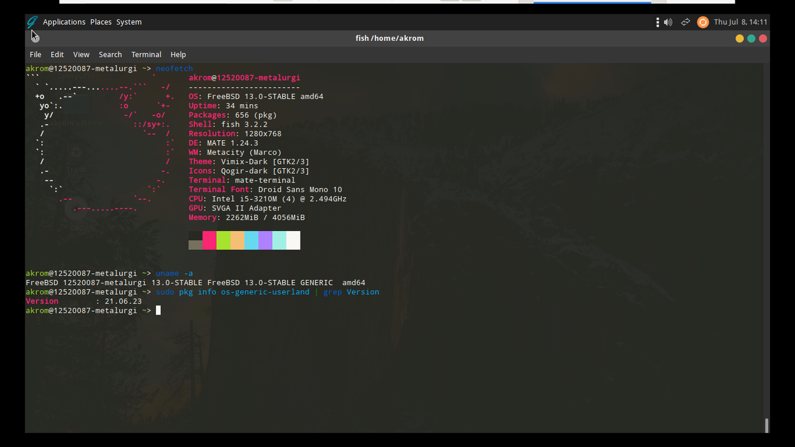The width and height of the screenshot is (795, 447).
Task: Open the Search menu
Action: 110,55
